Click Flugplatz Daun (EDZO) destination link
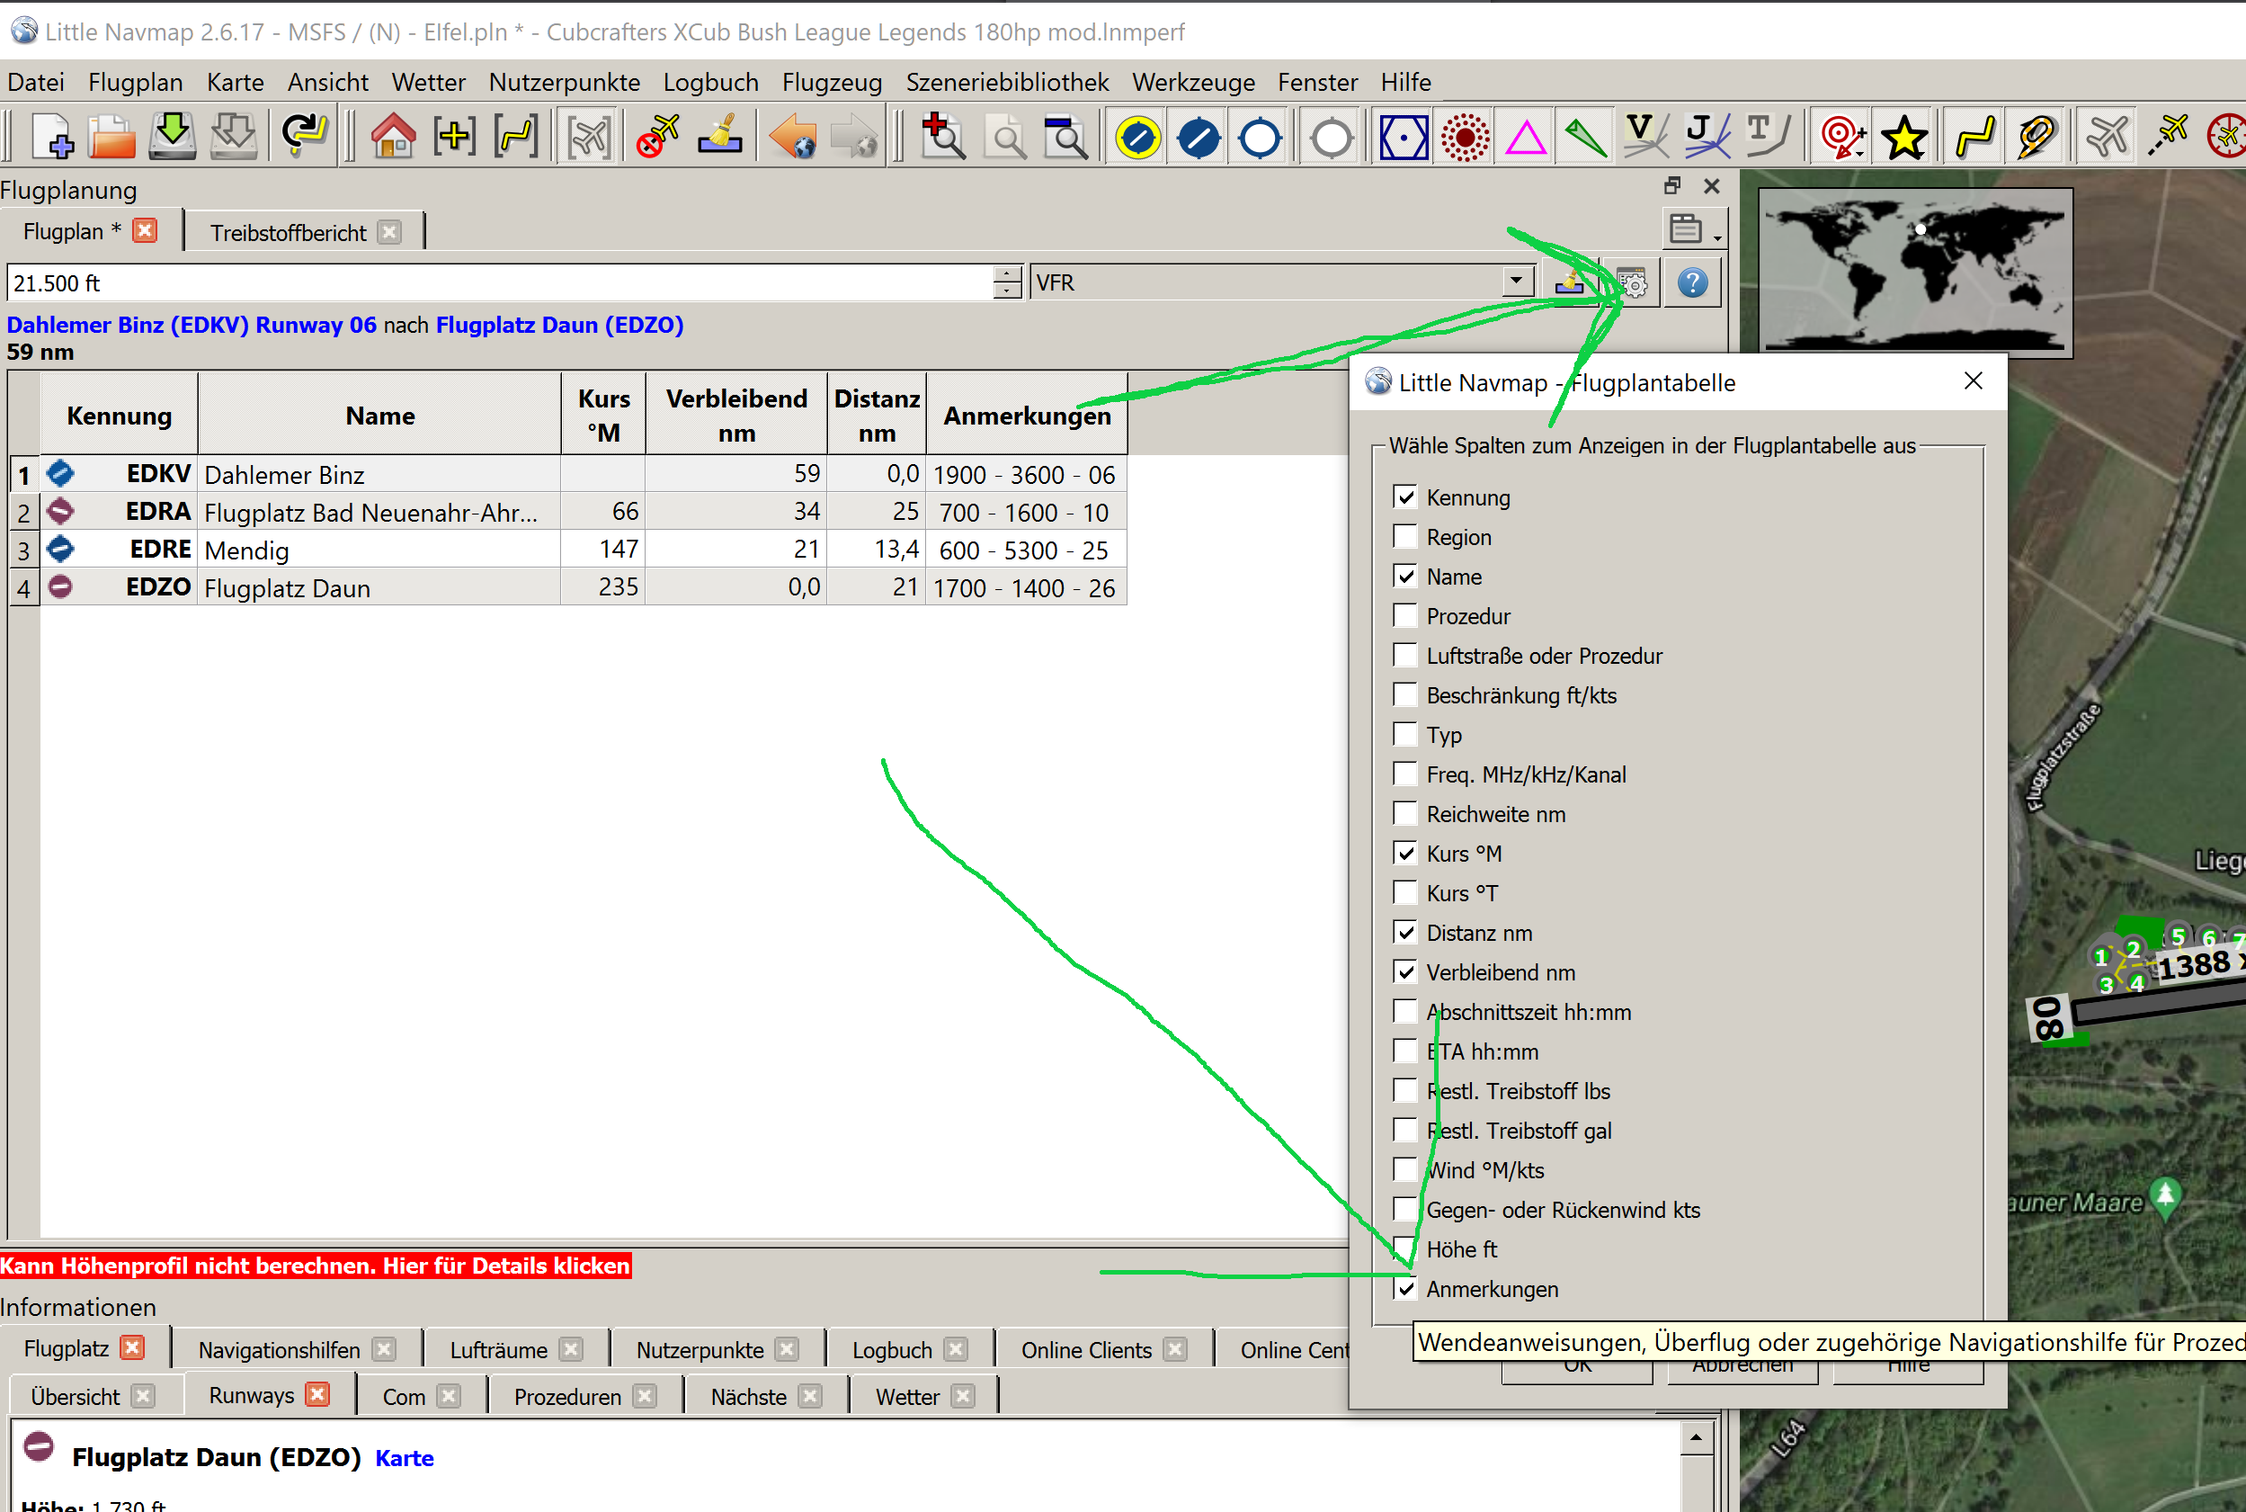The image size is (2246, 1512). 559,325
